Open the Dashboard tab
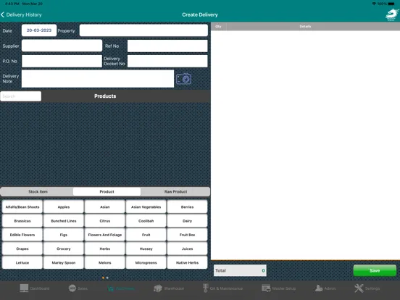Viewport: 400px width, 300px height. coord(35,288)
